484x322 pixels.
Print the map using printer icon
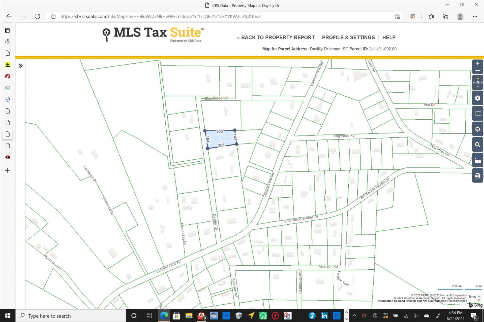[x=477, y=176]
